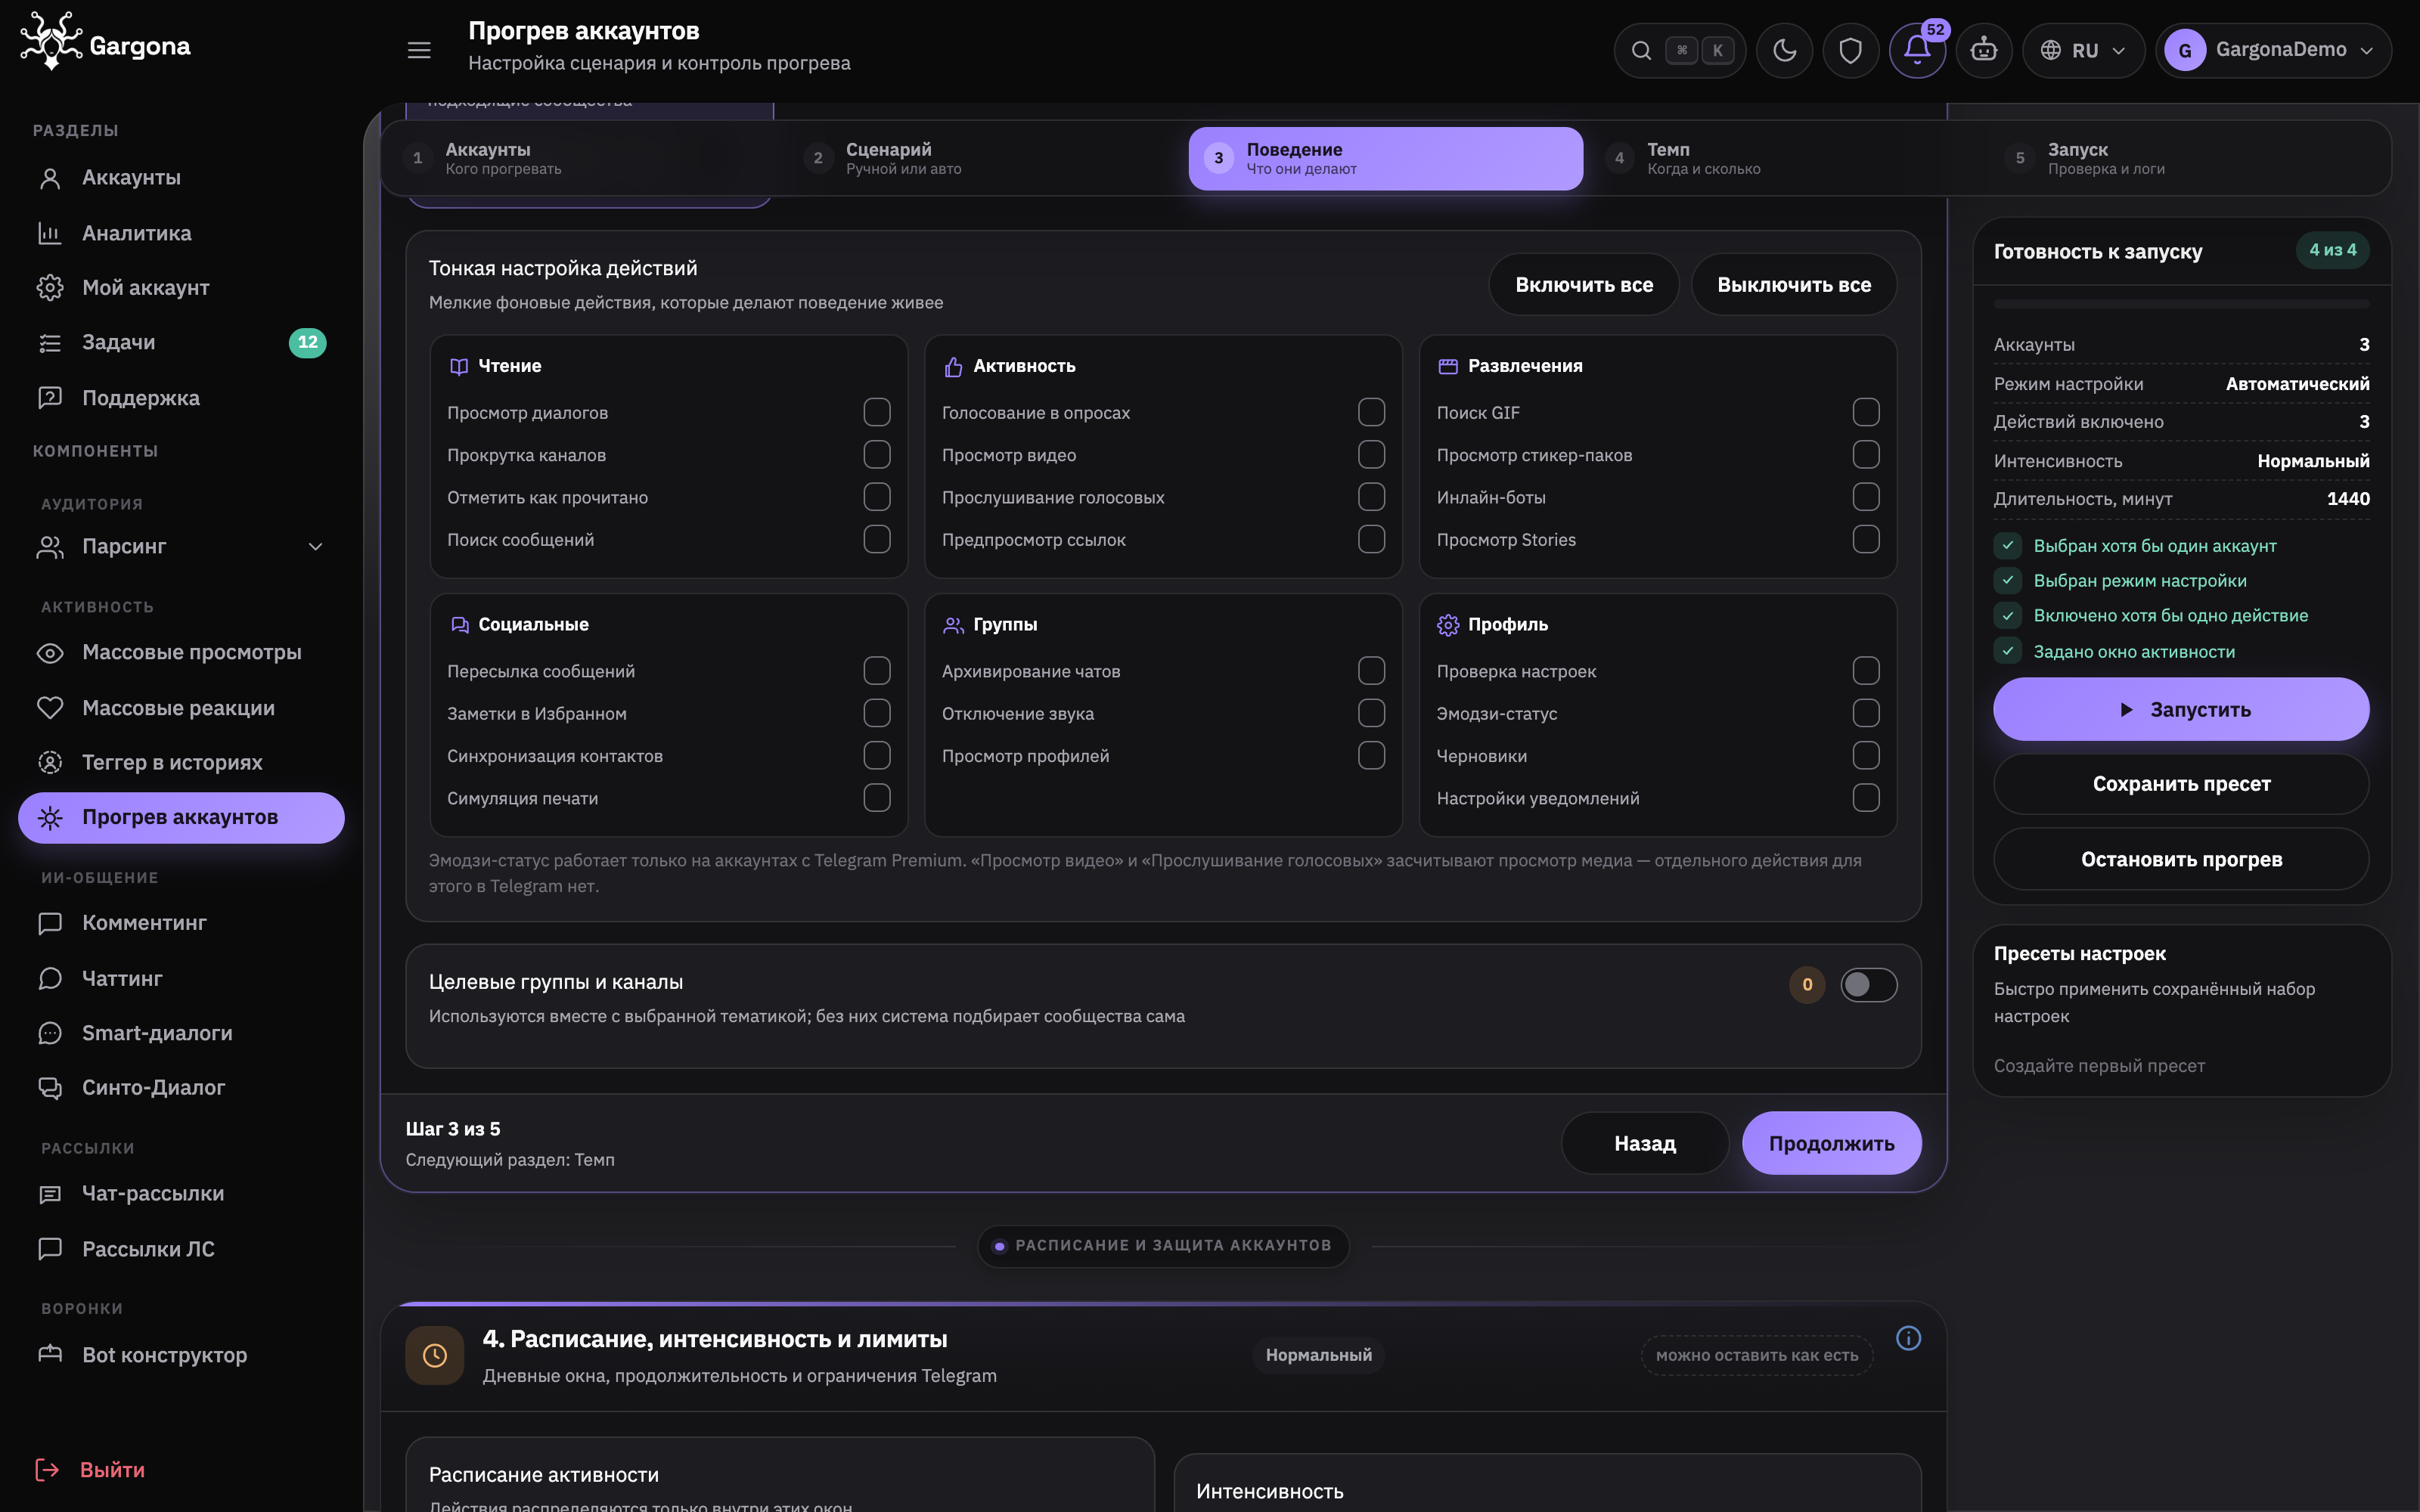Tick the Поиск GIF checkbox

[1865, 412]
